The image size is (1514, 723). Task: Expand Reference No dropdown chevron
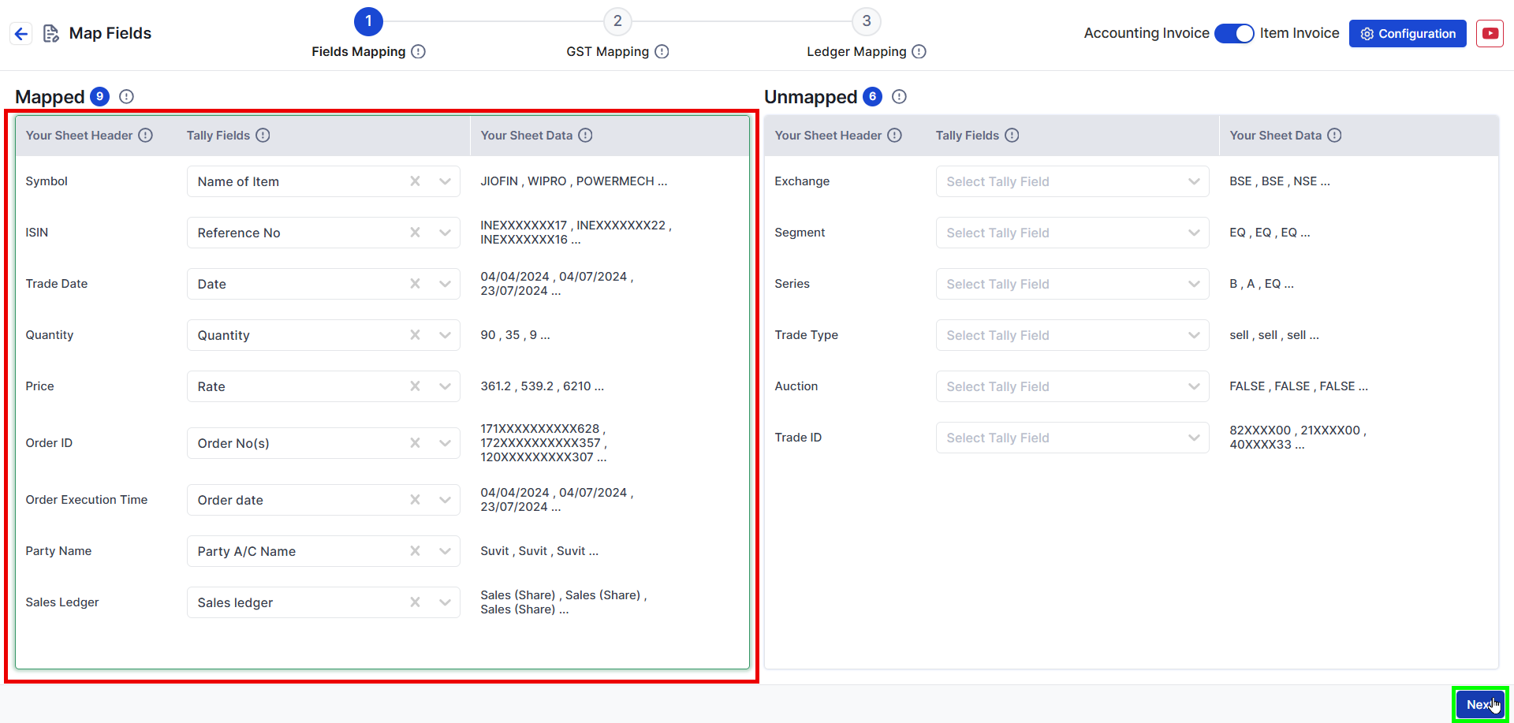tap(445, 233)
